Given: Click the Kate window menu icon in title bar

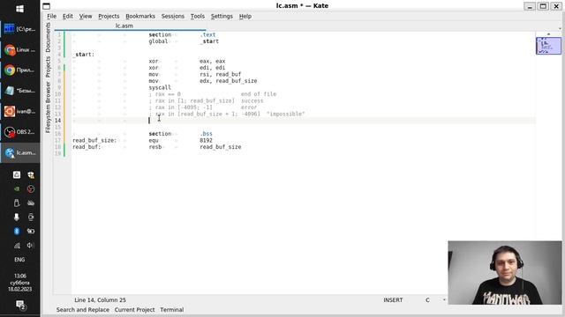Looking at the screenshot, I should 47,6.
